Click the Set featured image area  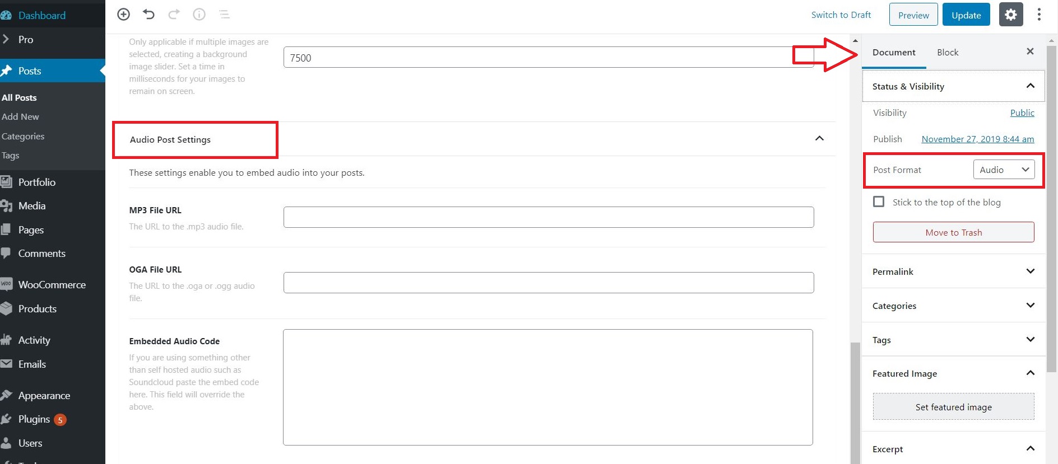[x=953, y=407]
